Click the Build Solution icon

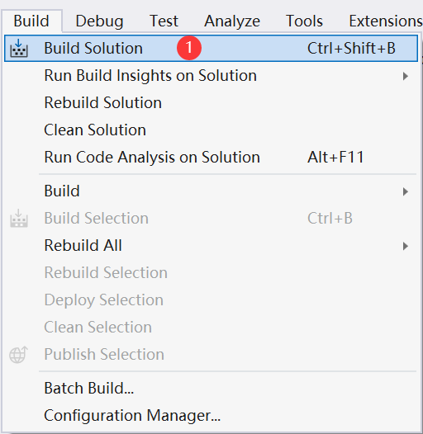(19, 48)
